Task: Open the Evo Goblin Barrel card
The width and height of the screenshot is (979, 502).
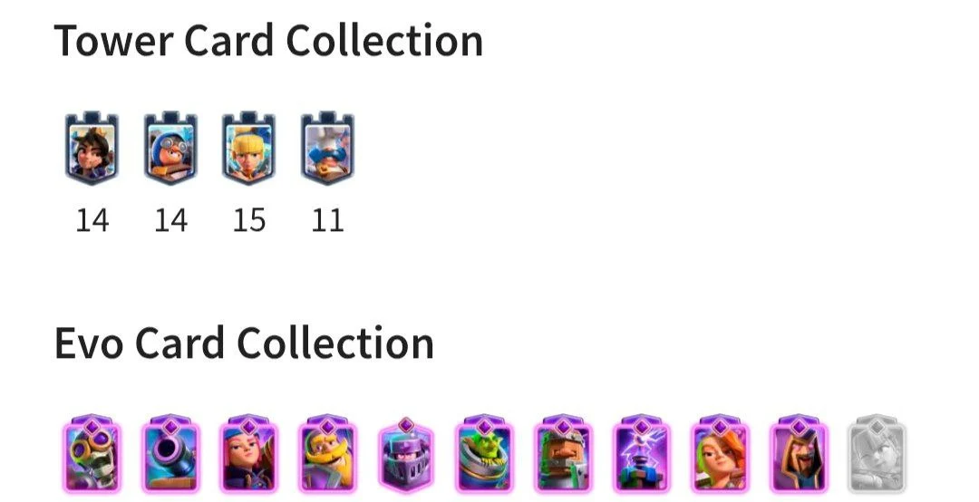Action: [x=484, y=454]
